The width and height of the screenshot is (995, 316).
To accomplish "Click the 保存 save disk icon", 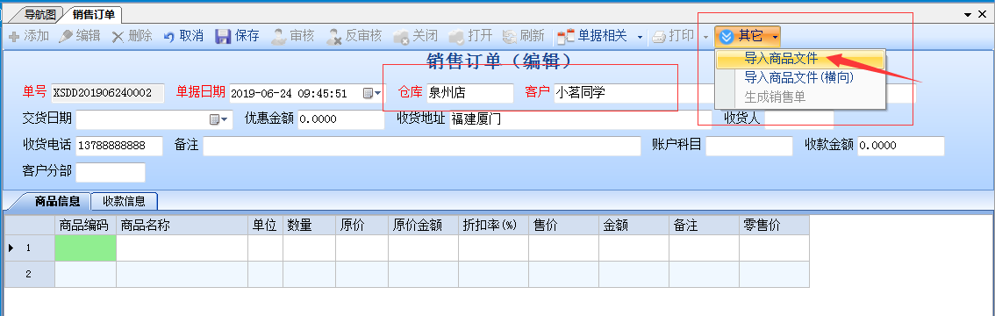I will (x=223, y=36).
